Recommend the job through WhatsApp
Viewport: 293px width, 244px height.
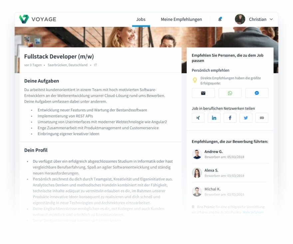[x=230, y=93]
